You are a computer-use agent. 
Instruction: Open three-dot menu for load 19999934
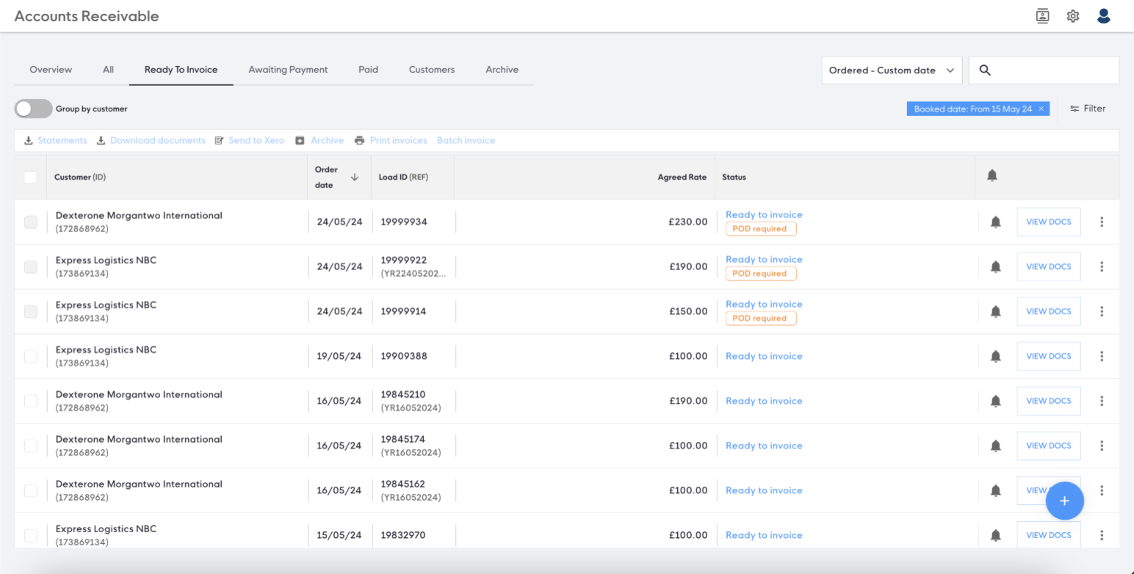1102,222
